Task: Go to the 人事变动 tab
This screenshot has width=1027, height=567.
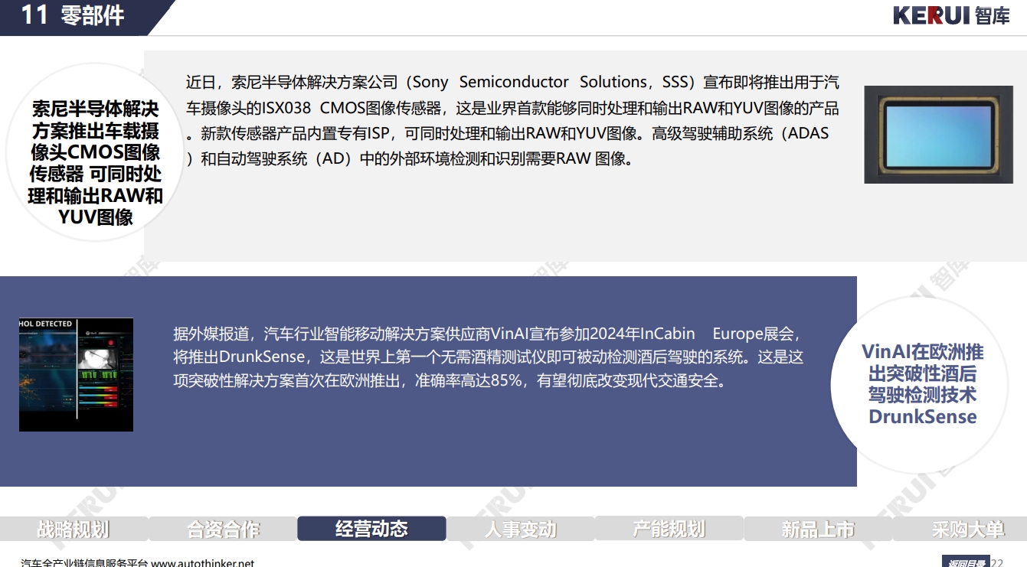Action: [521, 529]
